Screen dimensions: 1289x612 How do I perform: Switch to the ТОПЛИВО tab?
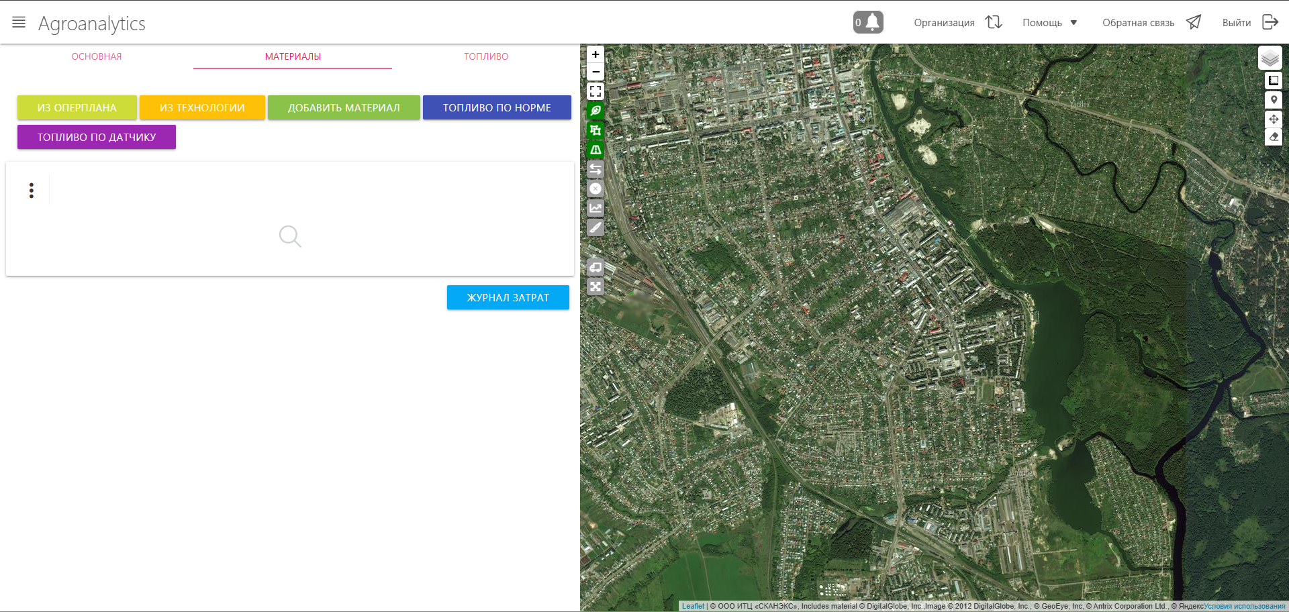point(486,56)
